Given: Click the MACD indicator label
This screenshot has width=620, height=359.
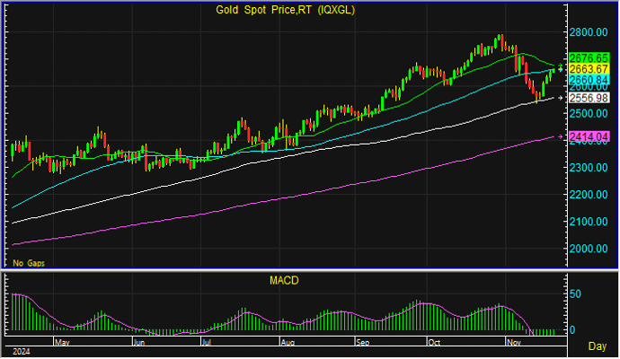Looking at the screenshot, I should coord(284,281).
